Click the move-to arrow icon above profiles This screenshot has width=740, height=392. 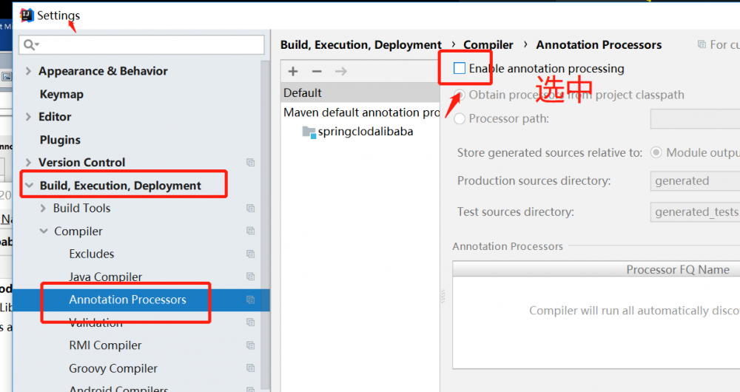[x=340, y=71]
